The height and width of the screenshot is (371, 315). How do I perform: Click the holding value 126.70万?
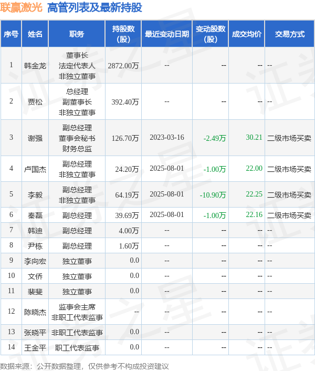pyautogui.click(x=125, y=138)
